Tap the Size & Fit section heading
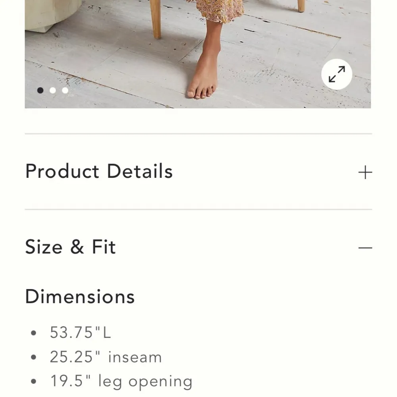Screen dimensions: 397x397 pyautogui.click(x=71, y=247)
